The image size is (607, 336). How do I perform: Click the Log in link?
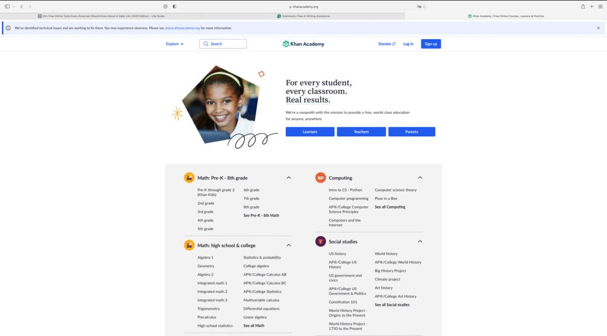[x=408, y=44]
